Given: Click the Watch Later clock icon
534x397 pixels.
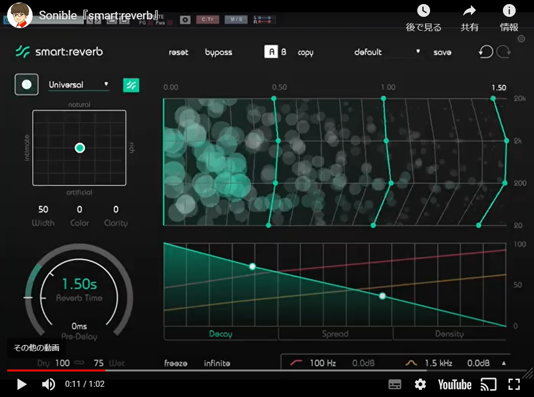Looking at the screenshot, I should click(x=423, y=11).
